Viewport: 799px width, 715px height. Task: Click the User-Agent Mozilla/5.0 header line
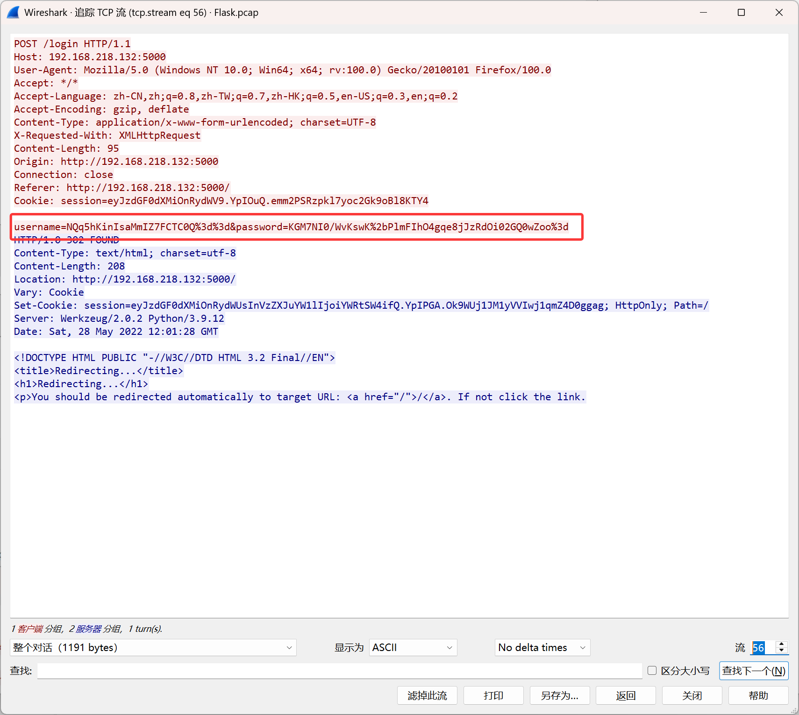click(x=283, y=70)
